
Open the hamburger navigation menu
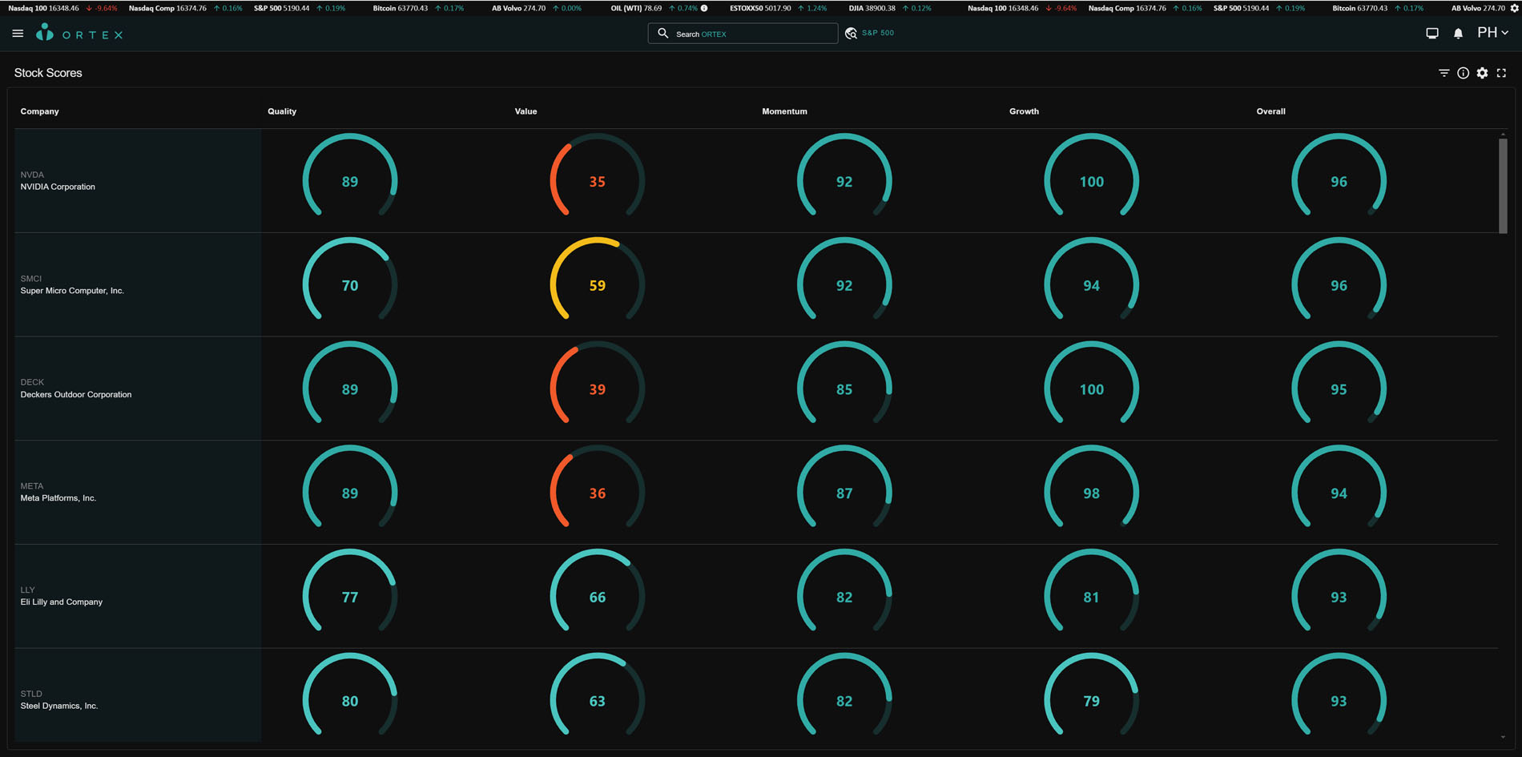(x=18, y=34)
